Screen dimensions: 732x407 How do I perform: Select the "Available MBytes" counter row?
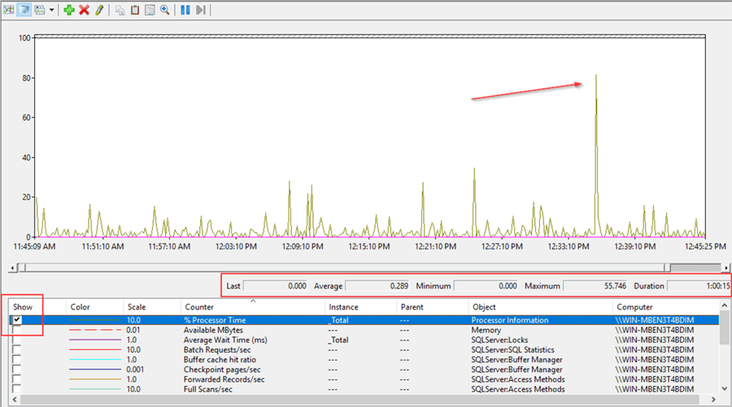click(x=364, y=330)
